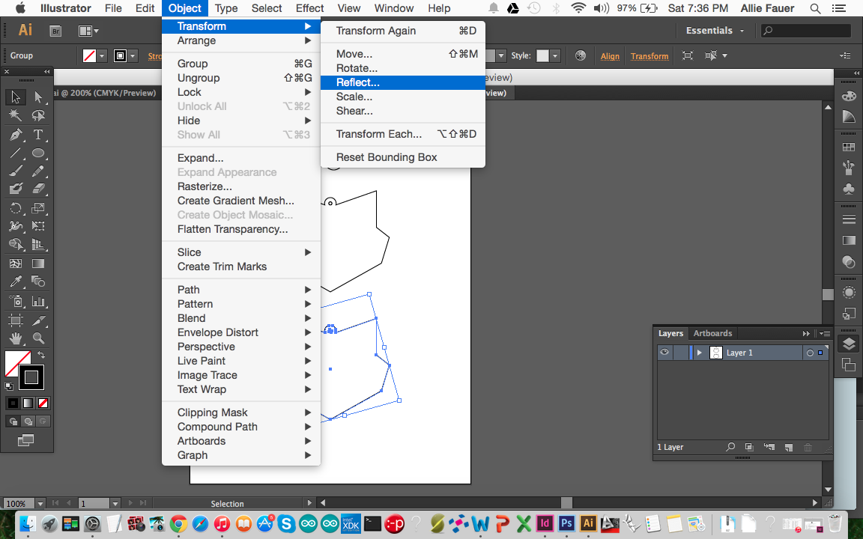The image size is (863, 539).
Task: Choose the Magic Wand tool
Action: pos(16,114)
